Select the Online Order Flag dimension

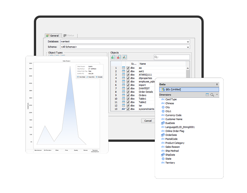click(x=175, y=131)
